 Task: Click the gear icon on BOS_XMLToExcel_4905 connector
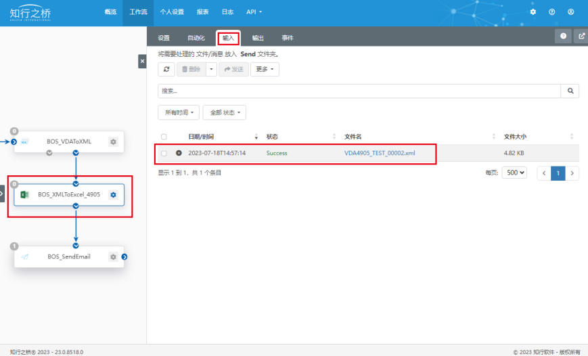pyautogui.click(x=113, y=195)
